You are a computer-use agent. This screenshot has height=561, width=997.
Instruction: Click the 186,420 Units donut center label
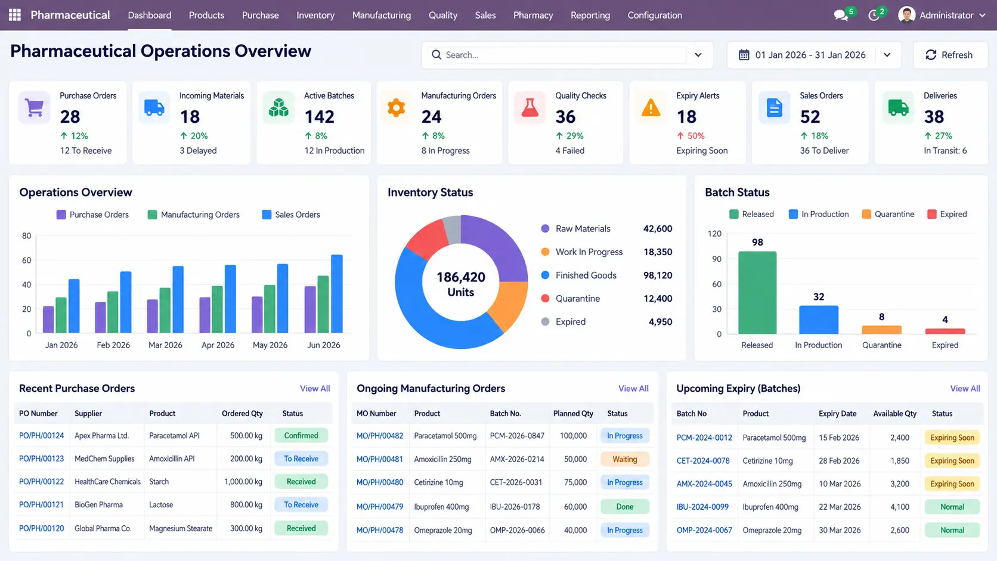tap(461, 284)
